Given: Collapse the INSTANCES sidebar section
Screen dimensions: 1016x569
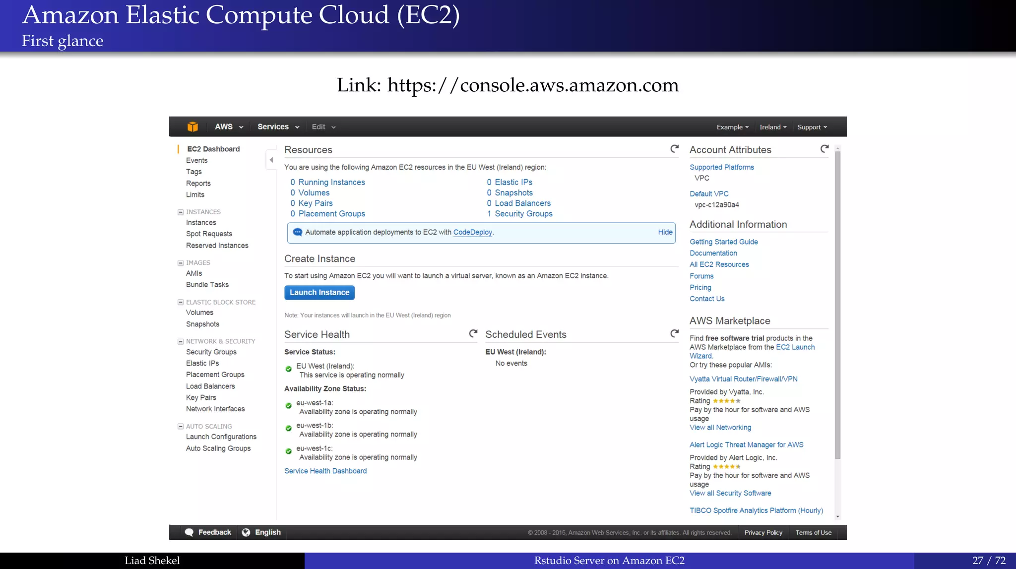Looking at the screenshot, I should pos(181,212).
